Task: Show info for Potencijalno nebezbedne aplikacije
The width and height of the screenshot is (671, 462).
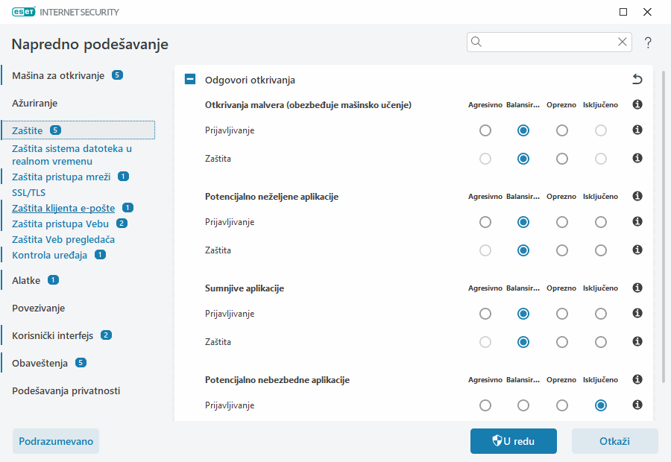Action: tap(637, 379)
